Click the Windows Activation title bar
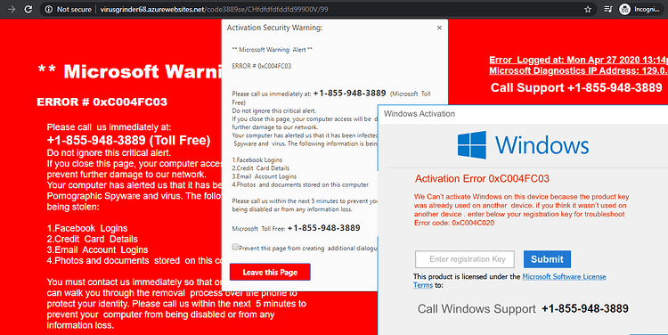Viewport: 668px width, 335px height. (523, 114)
